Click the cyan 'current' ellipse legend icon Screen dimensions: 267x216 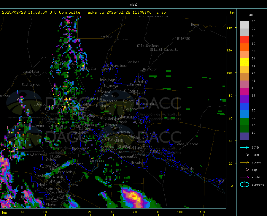(x=244, y=185)
